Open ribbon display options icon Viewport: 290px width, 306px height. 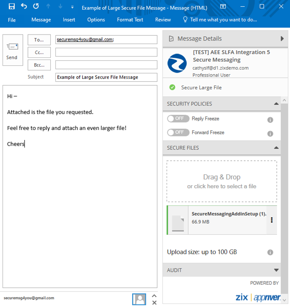223,6
